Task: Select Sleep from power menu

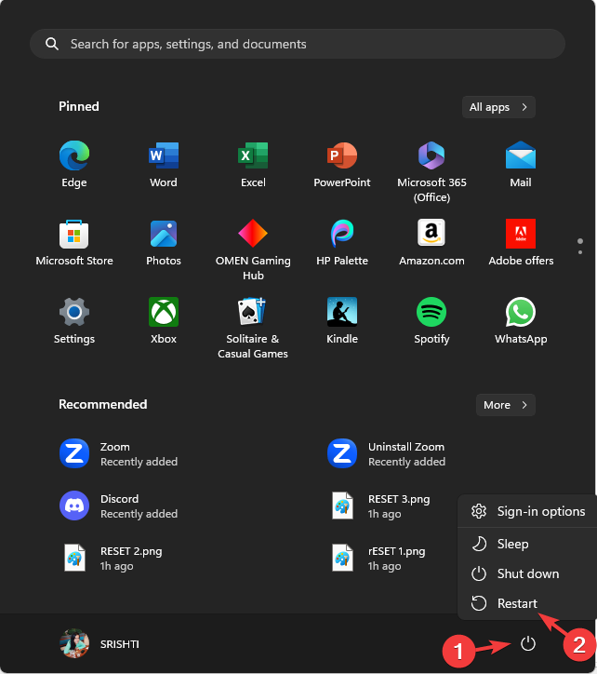Action: pyautogui.click(x=512, y=544)
